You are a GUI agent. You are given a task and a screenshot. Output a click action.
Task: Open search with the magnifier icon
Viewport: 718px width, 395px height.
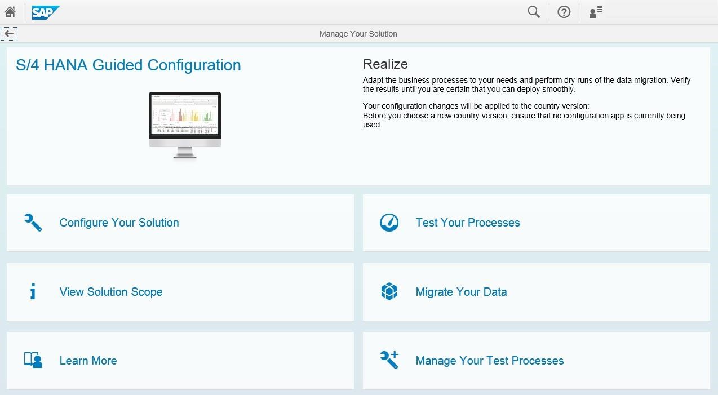pyautogui.click(x=533, y=12)
